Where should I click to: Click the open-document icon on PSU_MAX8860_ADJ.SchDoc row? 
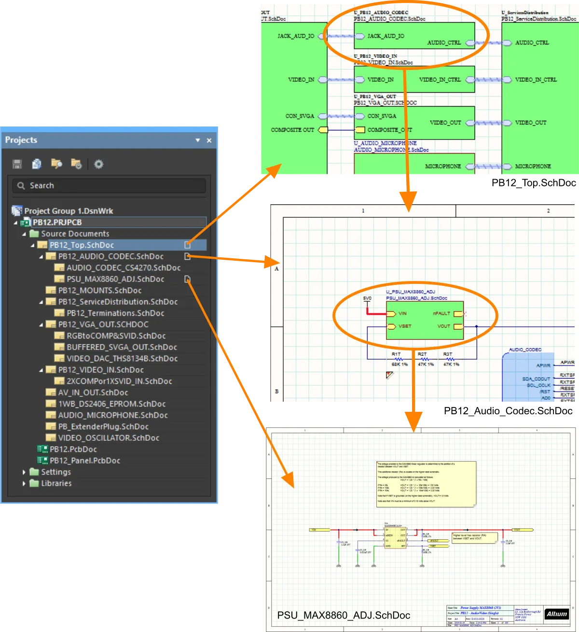point(187,279)
